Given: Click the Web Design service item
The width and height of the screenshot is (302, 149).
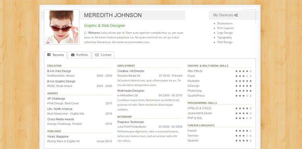Looking at the screenshot, I should click(x=225, y=42).
